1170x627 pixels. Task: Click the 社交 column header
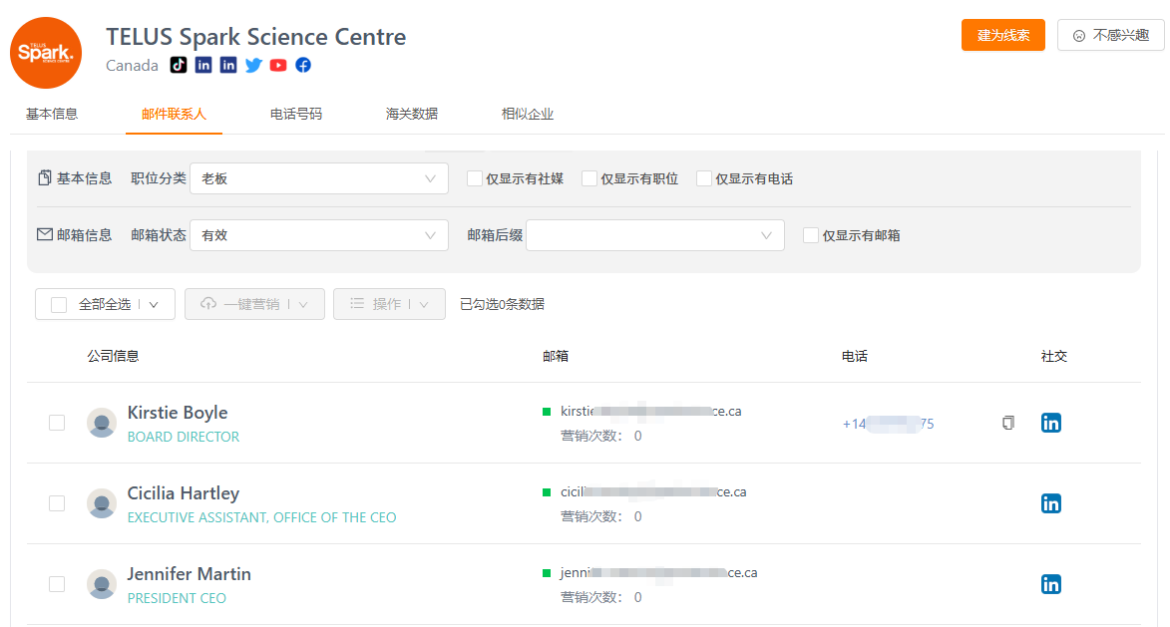click(x=1053, y=356)
